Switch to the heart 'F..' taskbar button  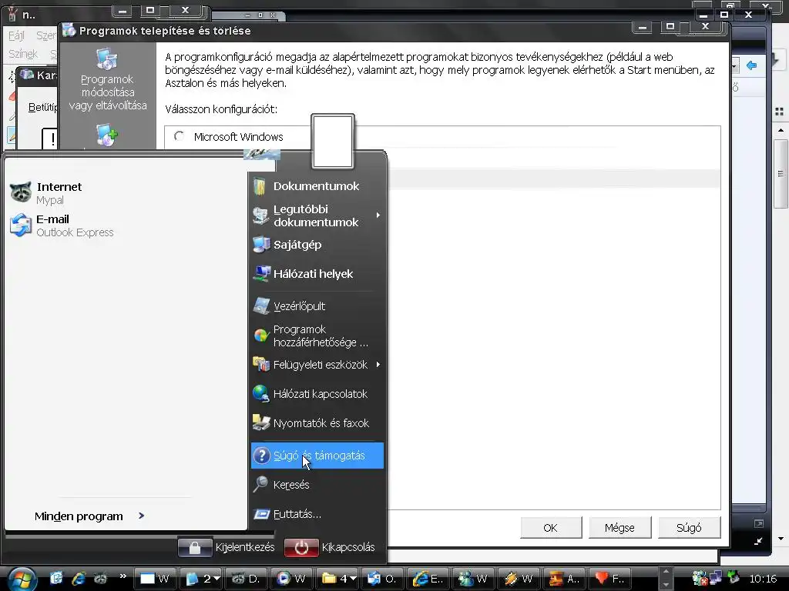(x=610, y=579)
